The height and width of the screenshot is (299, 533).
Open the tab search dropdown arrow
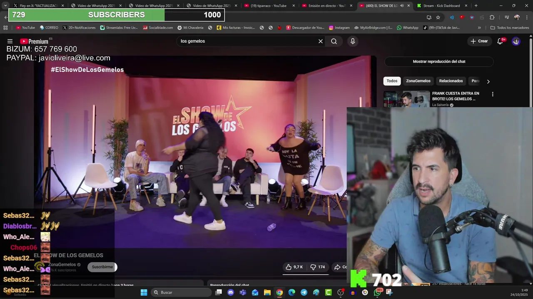point(5,6)
